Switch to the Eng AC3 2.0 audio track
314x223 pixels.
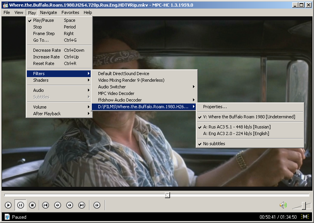click(236, 133)
